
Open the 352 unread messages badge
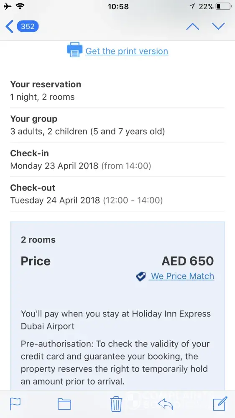click(x=28, y=26)
